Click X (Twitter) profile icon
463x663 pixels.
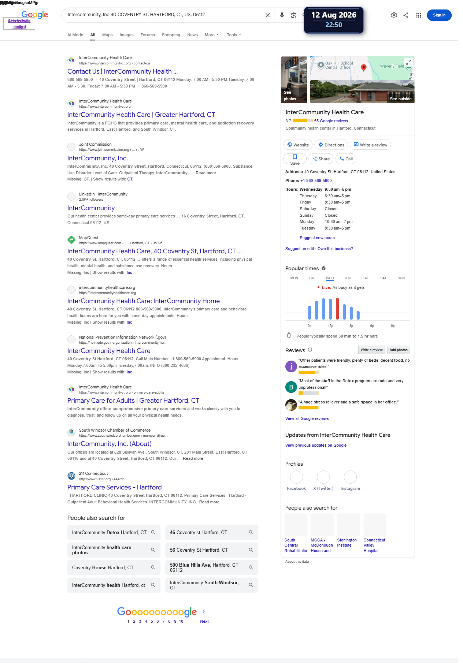tap(323, 477)
